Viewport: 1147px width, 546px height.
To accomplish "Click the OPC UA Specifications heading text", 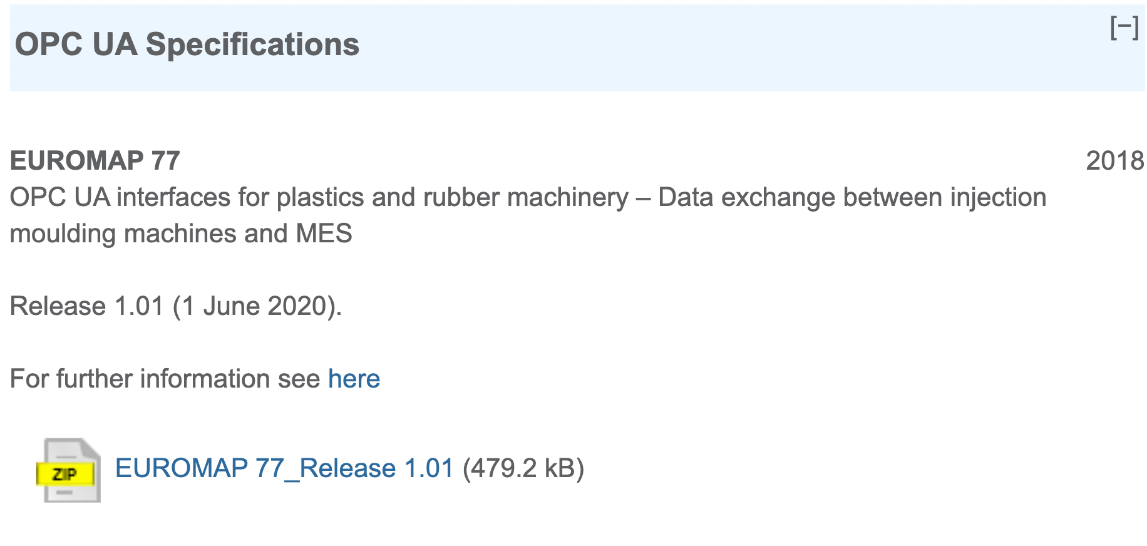I will 187,45.
